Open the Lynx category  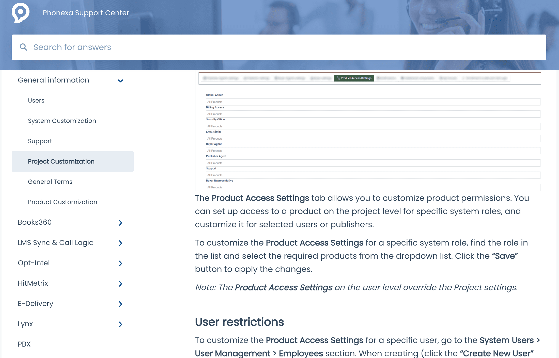(x=25, y=324)
